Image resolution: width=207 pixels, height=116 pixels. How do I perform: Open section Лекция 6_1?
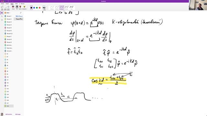coord(9,34)
